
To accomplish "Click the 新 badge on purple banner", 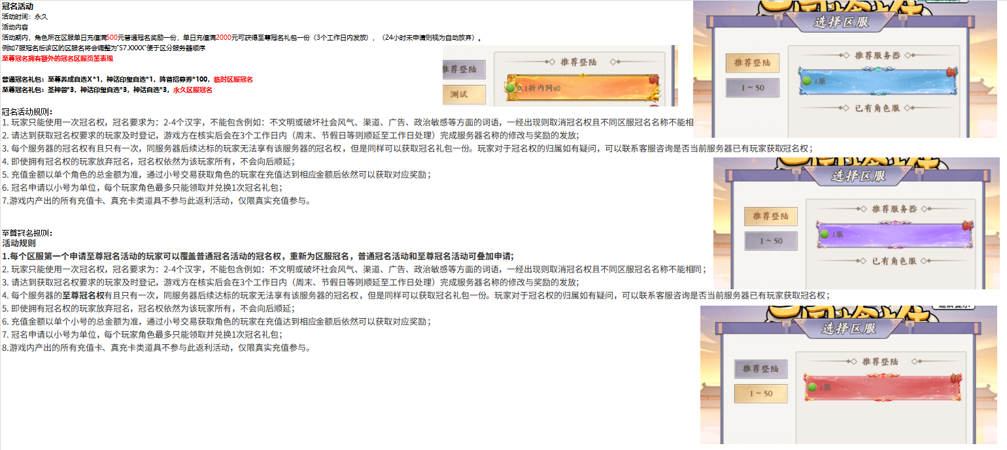I will coord(968,225).
